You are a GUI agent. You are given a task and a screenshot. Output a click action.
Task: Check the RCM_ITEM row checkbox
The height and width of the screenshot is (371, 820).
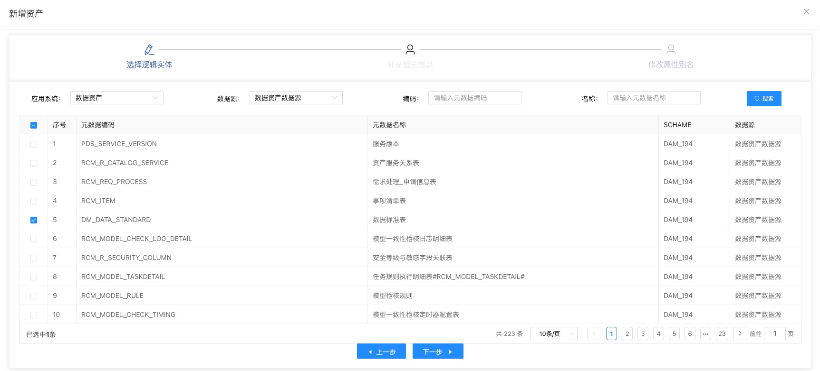pos(34,201)
